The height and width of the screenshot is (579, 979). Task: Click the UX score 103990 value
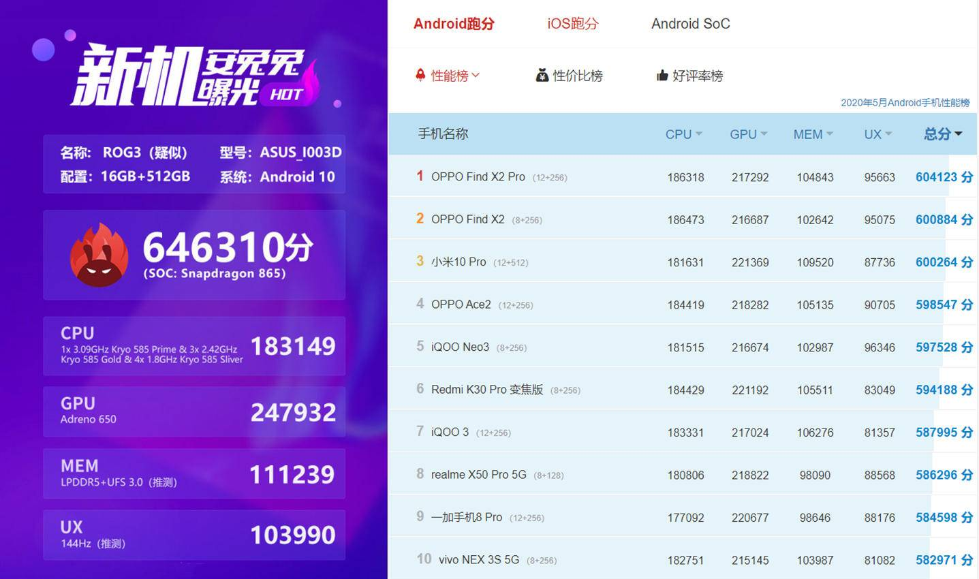point(293,535)
